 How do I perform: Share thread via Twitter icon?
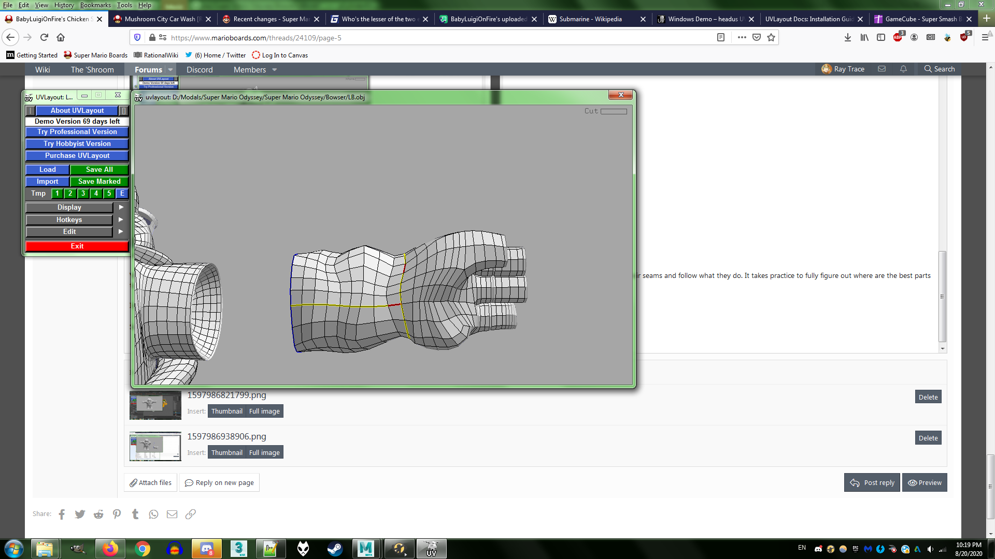80,514
